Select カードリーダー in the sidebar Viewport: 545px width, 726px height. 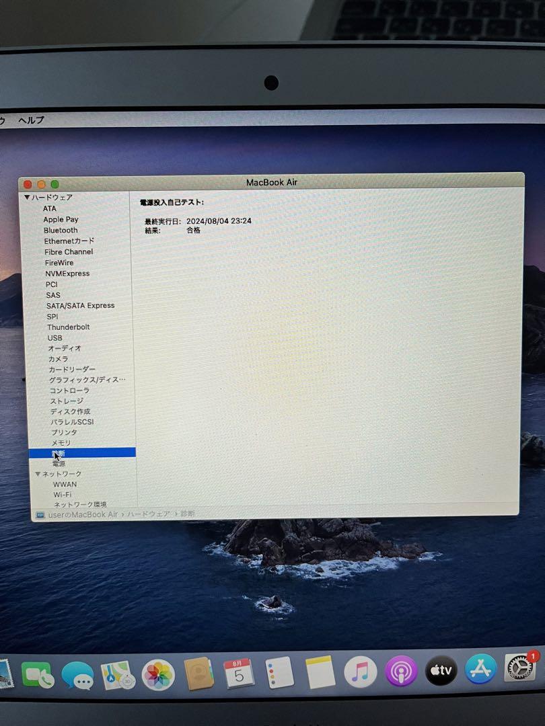pyautogui.click(x=72, y=370)
